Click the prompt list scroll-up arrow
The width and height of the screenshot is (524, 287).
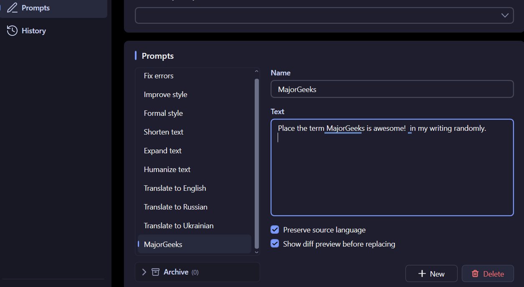coord(256,72)
